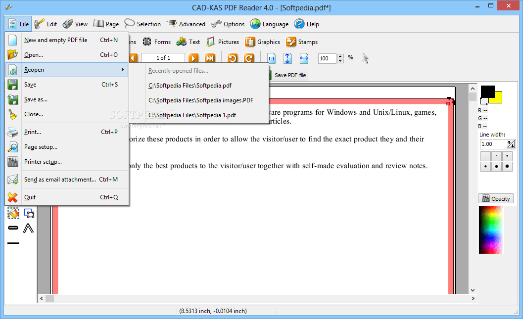Select the rectangle selection tool in left toolbox
This screenshot has height=319, width=523.
(x=29, y=213)
